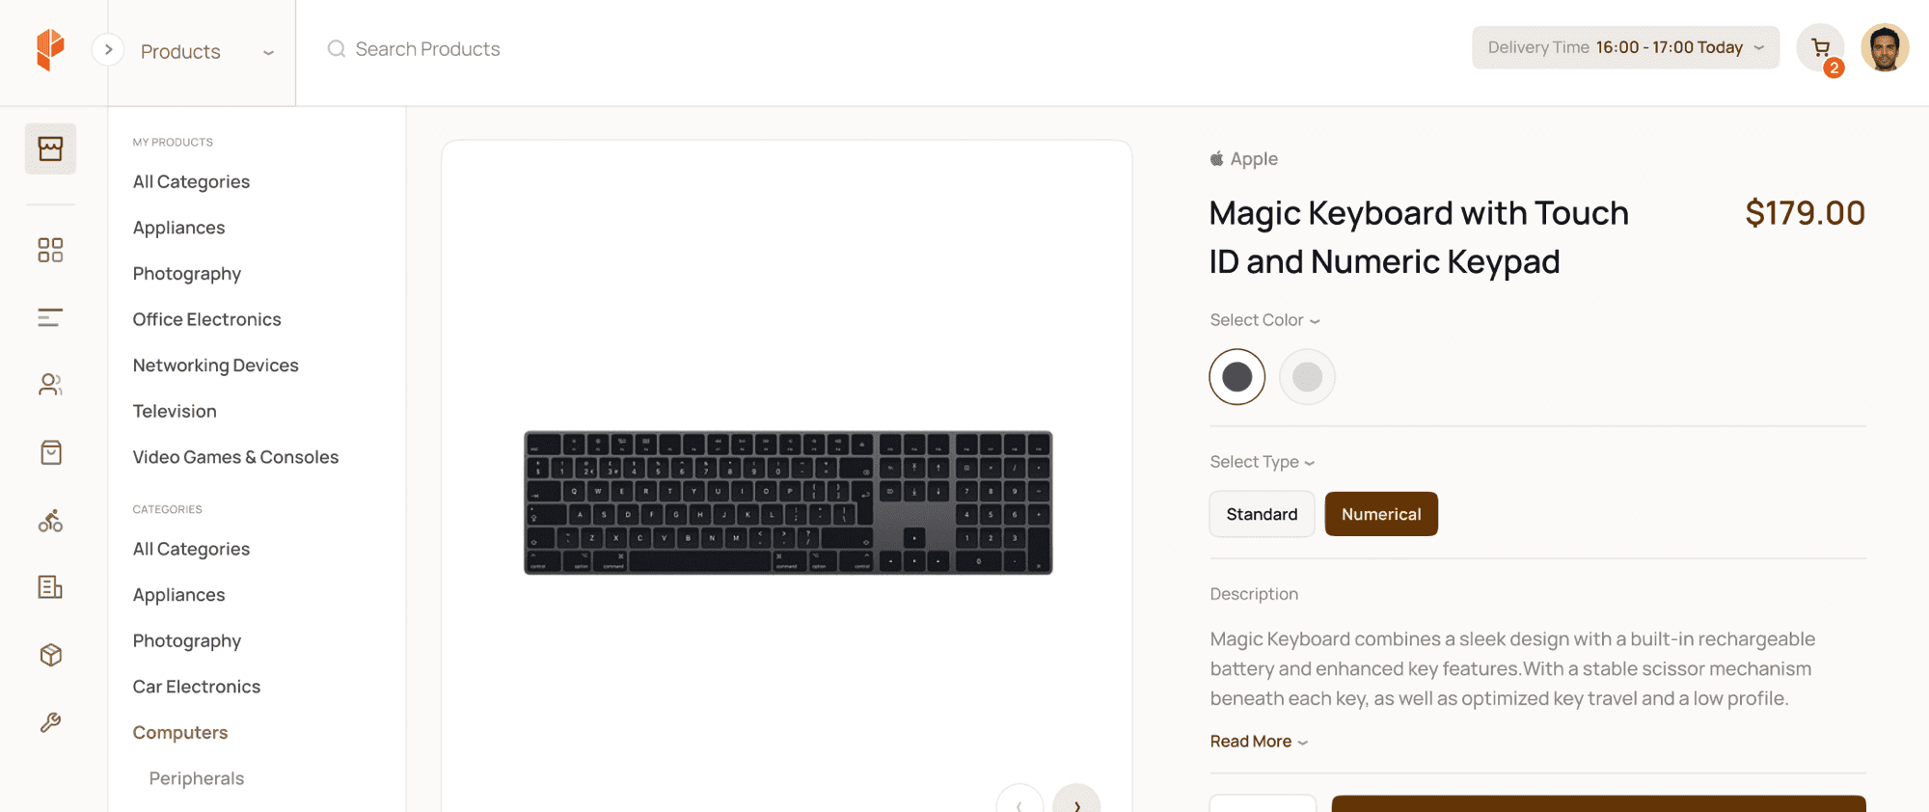1929x812 pixels.
Task: Click the orange app logo
Action: pos(50,49)
